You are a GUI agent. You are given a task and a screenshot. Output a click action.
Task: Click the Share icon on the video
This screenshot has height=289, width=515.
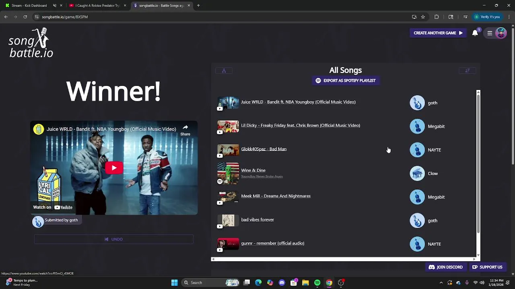point(185,130)
